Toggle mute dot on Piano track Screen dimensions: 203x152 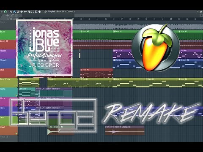tap(16, 95)
